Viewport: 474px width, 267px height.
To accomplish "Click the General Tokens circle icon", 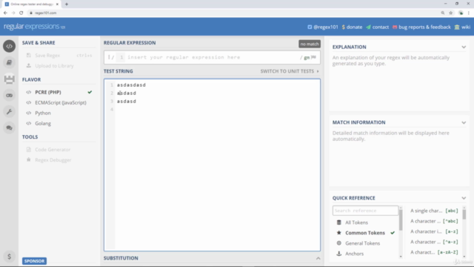I will point(339,243).
